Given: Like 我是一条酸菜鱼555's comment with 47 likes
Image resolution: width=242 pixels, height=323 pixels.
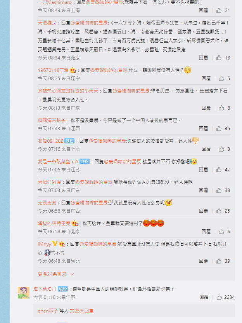Looking at the screenshot, I should 219,170.
